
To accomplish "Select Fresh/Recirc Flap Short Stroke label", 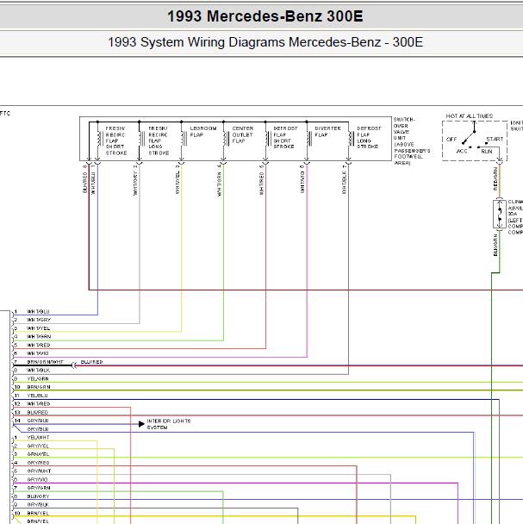I will (x=116, y=140).
